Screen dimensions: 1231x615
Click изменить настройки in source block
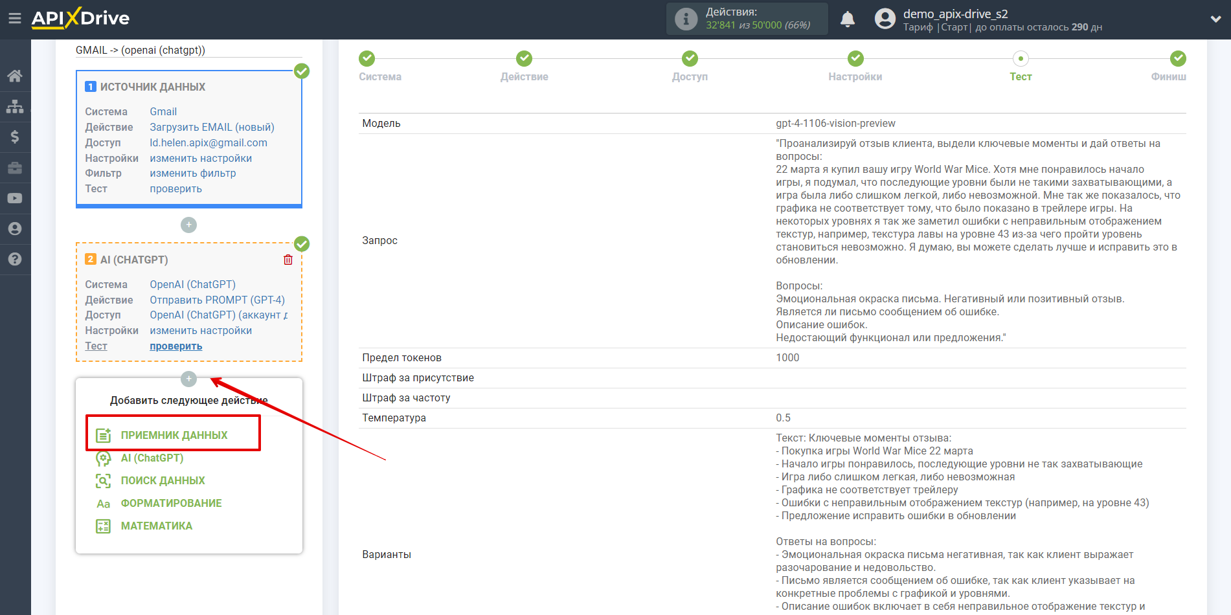click(201, 158)
